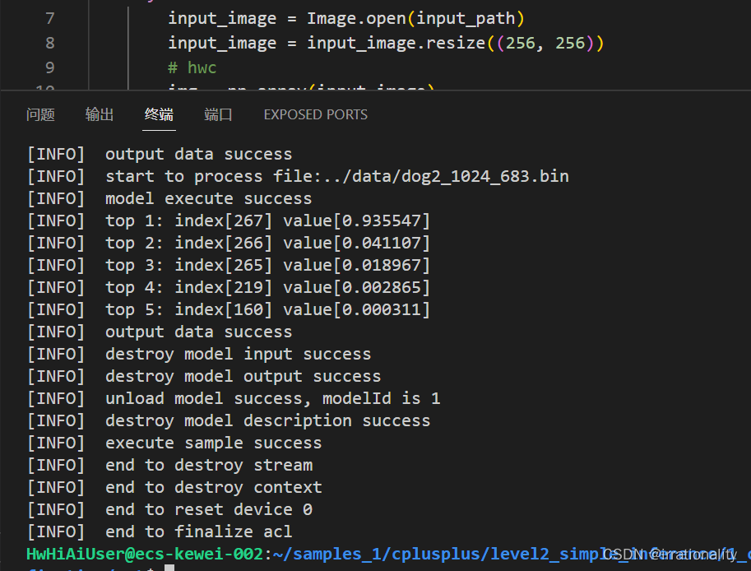Click code line number 9

[x=50, y=67]
